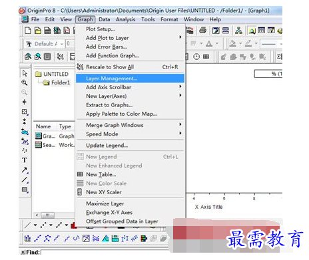
Task: Choose New XY Scaler menu entry
Action: (x=130, y=192)
